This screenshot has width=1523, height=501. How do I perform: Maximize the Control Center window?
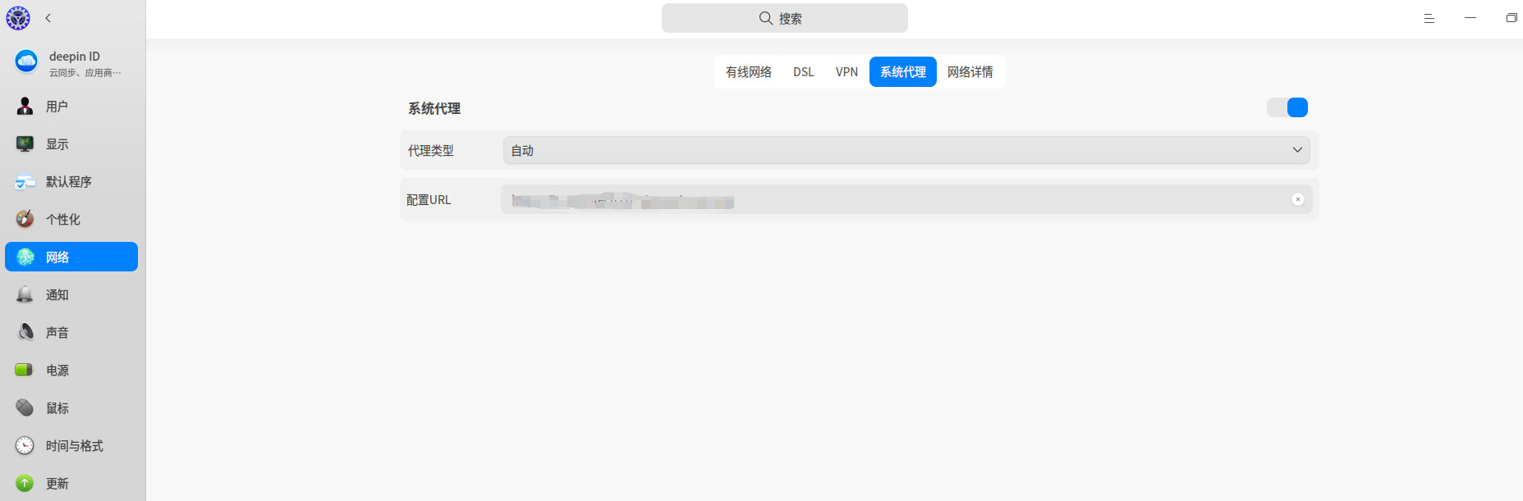pos(1512,18)
